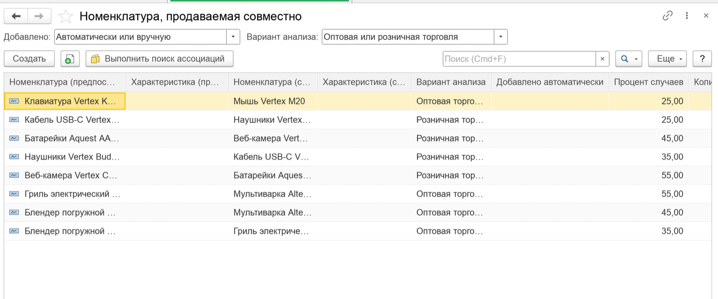Click row icon for Блендер with 45,00 percent
This screenshot has height=299, width=718.
pos(14,212)
